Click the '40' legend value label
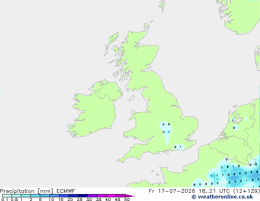This screenshot has height=201, width=260. (108, 199)
